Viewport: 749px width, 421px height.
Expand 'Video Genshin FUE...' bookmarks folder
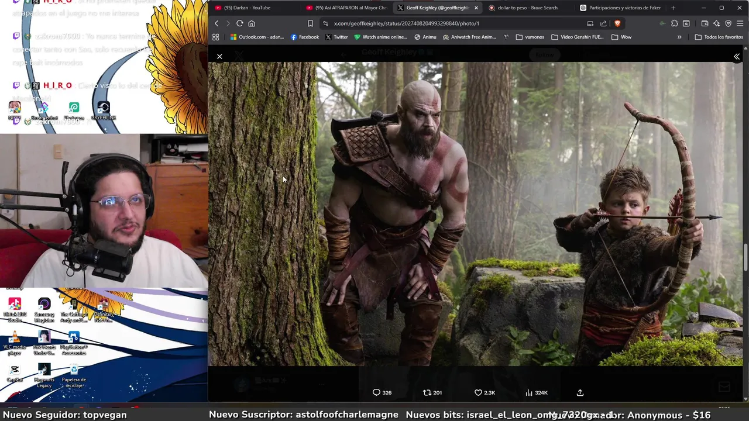pyautogui.click(x=578, y=37)
